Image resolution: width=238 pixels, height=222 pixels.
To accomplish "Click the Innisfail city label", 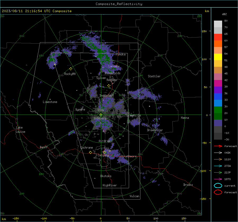I will [x=107, y=96].
